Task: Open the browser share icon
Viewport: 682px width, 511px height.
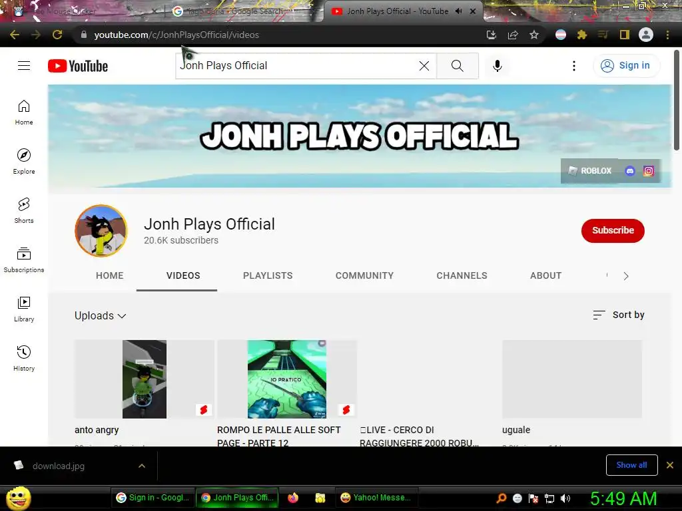Action: point(513,35)
